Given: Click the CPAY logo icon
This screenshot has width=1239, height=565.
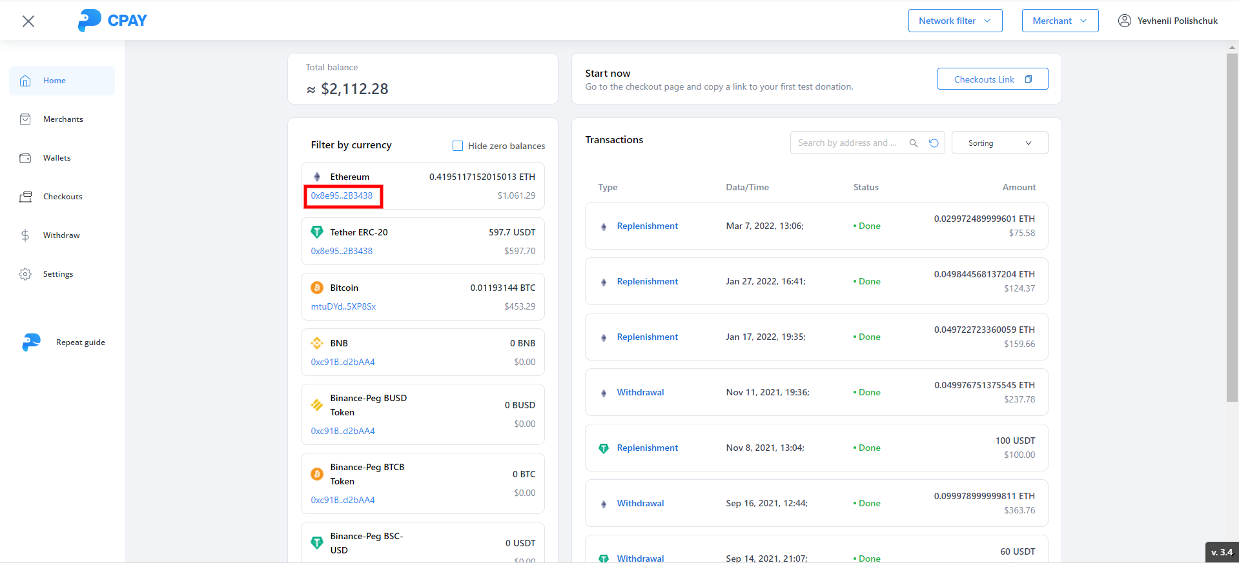Looking at the screenshot, I should [89, 21].
